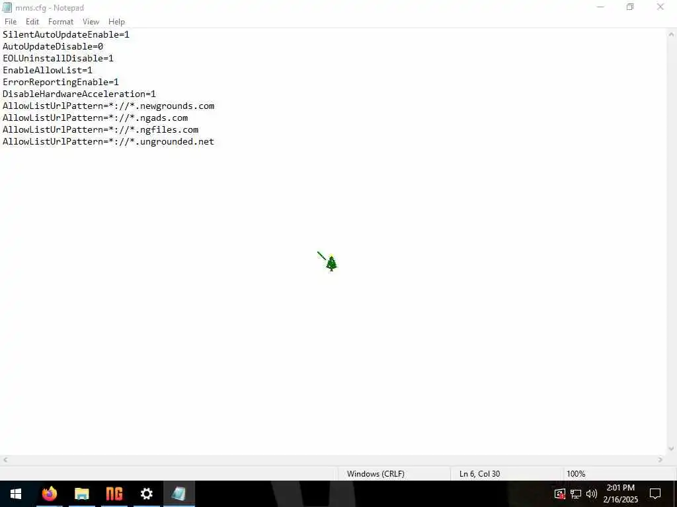Open the Windows Start menu
This screenshot has height=507, width=677.
(x=16, y=494)
